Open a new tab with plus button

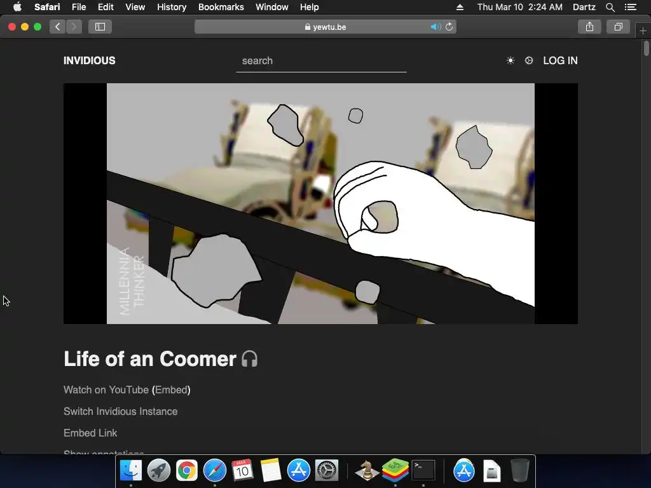point(643,30)
